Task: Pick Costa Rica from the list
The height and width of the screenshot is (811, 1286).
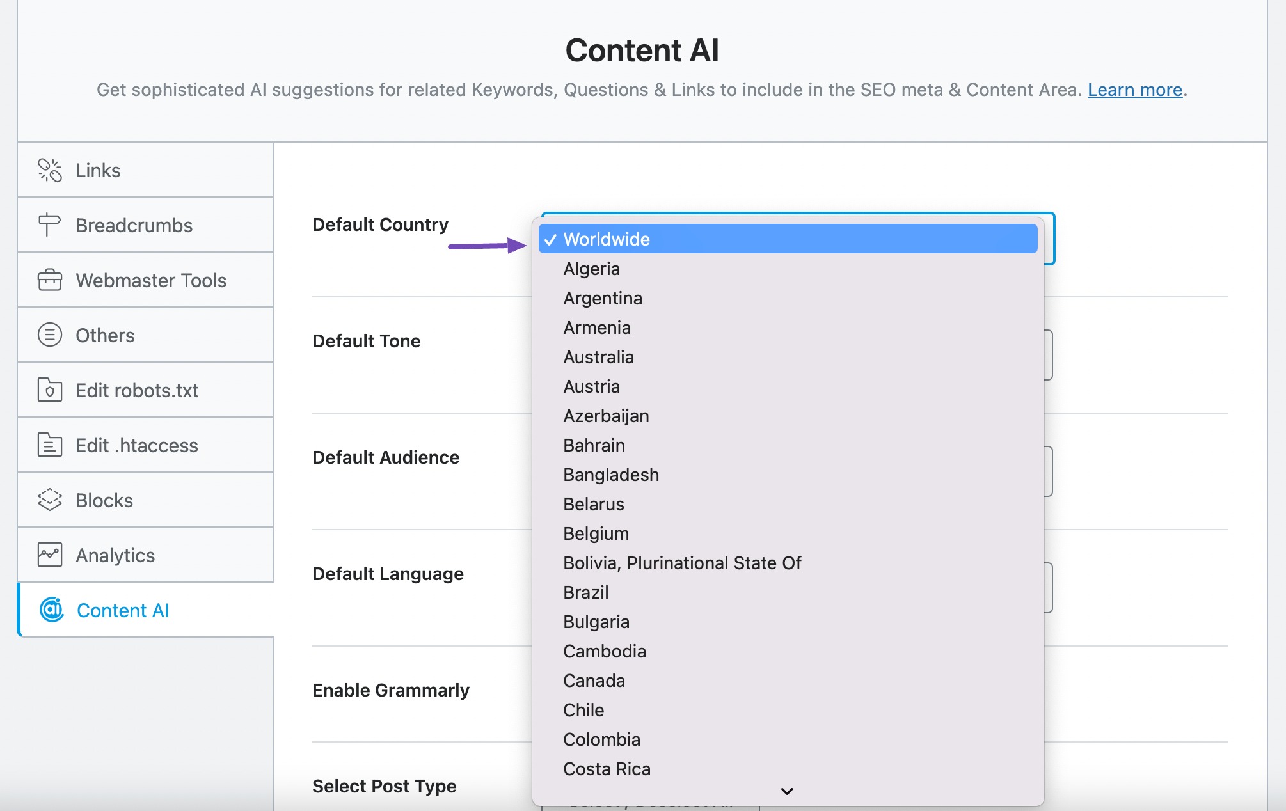Action: click(788, 769)
